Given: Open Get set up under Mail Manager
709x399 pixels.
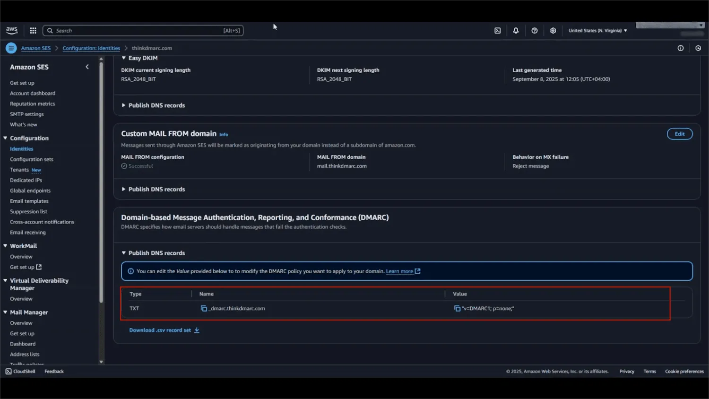Looking at the screenshot, I should (x=22, y=334).
